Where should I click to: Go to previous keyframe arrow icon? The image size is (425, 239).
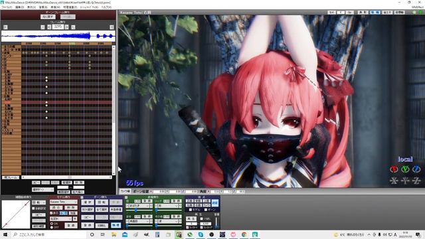coord(42,27)
